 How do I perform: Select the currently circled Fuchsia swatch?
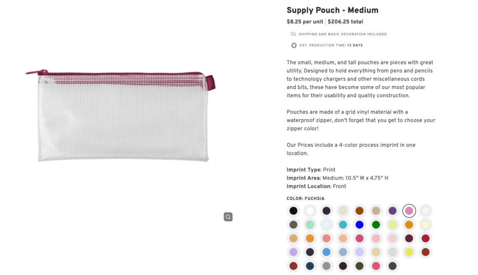(x=409, y=211)
